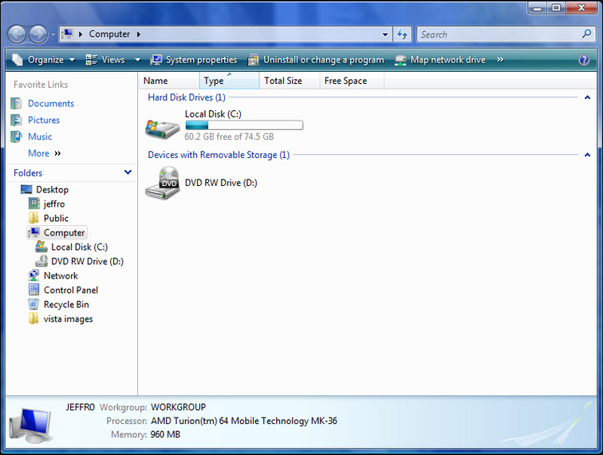Open the Organize dropdown menu
The width and height of the screenshot is (603, 455).
point(45,60)
